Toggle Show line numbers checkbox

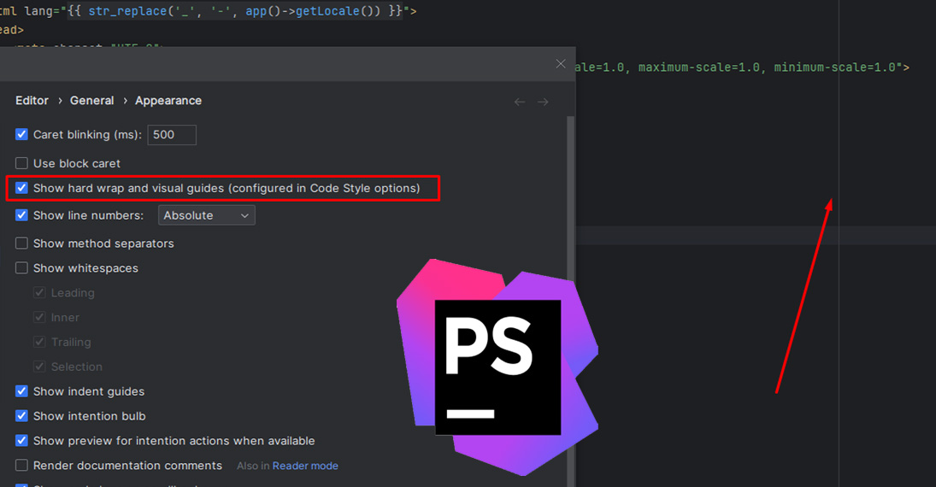tap(21, 214)
